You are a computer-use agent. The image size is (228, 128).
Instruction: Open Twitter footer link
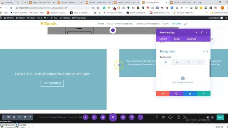point(163,117)
